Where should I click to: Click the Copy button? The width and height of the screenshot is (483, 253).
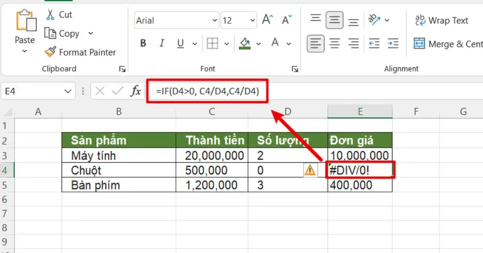(x=62, y=34)
